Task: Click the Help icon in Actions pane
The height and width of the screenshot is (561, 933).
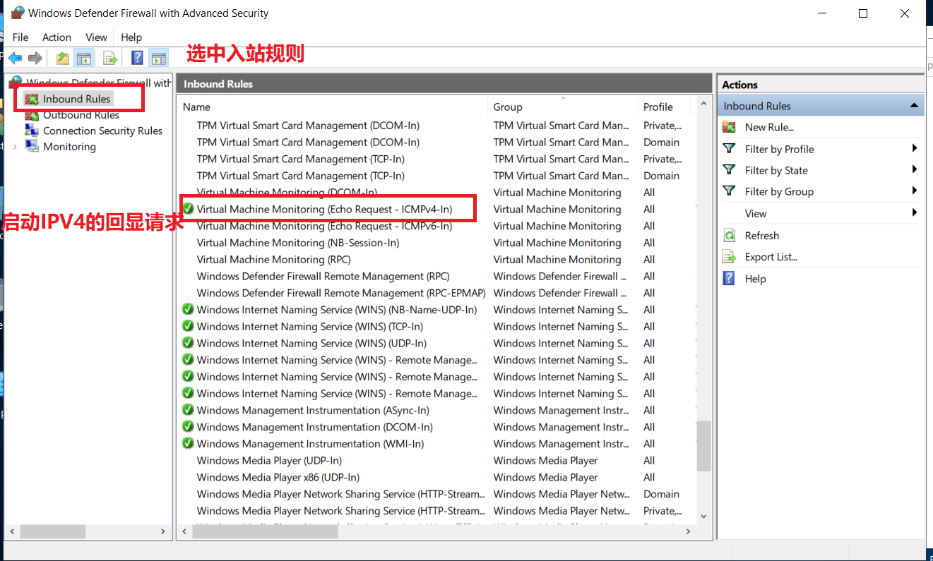Action: [x=729, y=279]
